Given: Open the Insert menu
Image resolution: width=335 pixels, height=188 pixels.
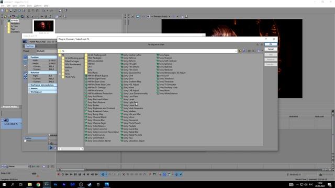Looking at the screenshot, I should (x=22, y=6).
